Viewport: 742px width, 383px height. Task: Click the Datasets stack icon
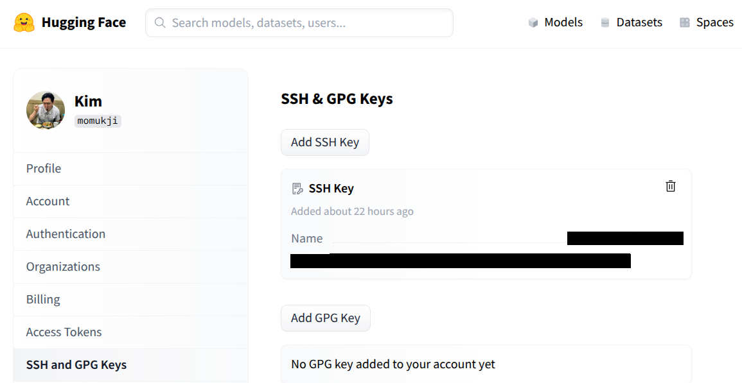605,23
